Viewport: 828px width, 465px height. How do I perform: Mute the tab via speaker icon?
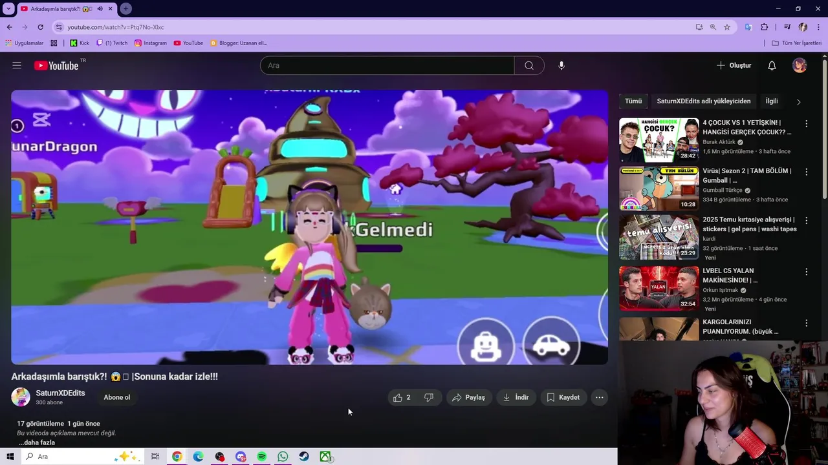100,8
